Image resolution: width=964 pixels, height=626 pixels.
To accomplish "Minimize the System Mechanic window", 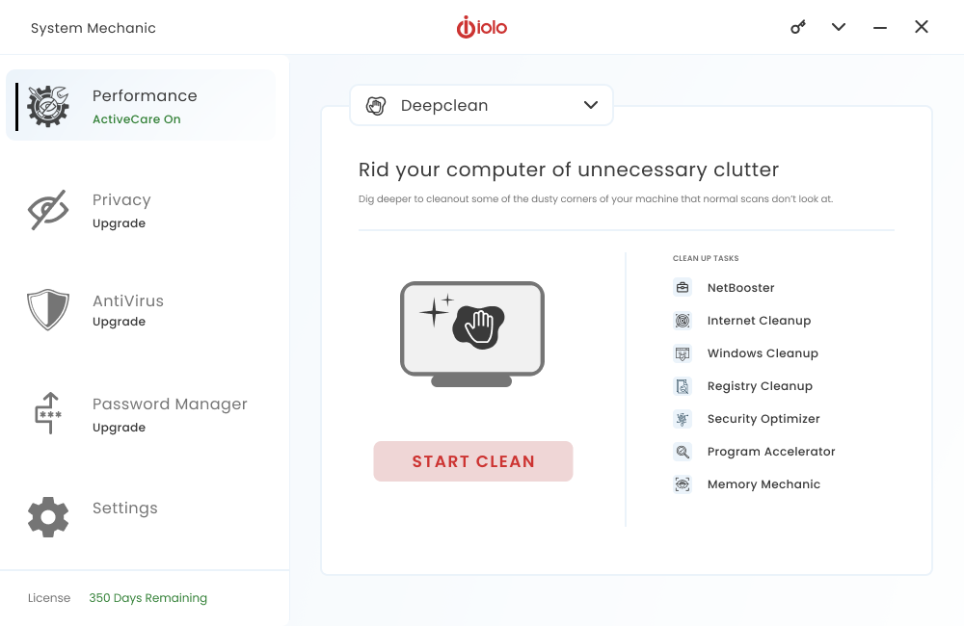I will [880, 28].
